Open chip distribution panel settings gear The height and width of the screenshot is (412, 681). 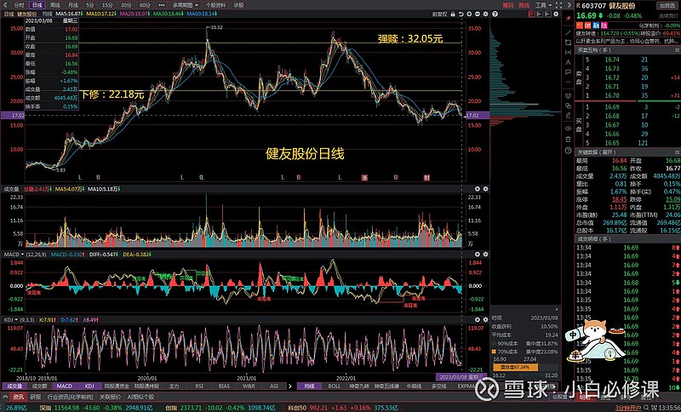tap(556, 14)
